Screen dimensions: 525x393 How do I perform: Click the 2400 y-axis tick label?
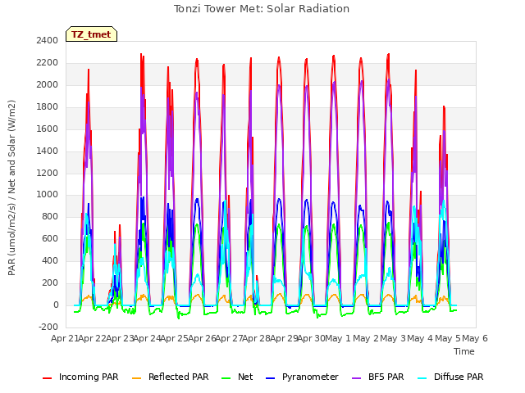pos(48,40)
